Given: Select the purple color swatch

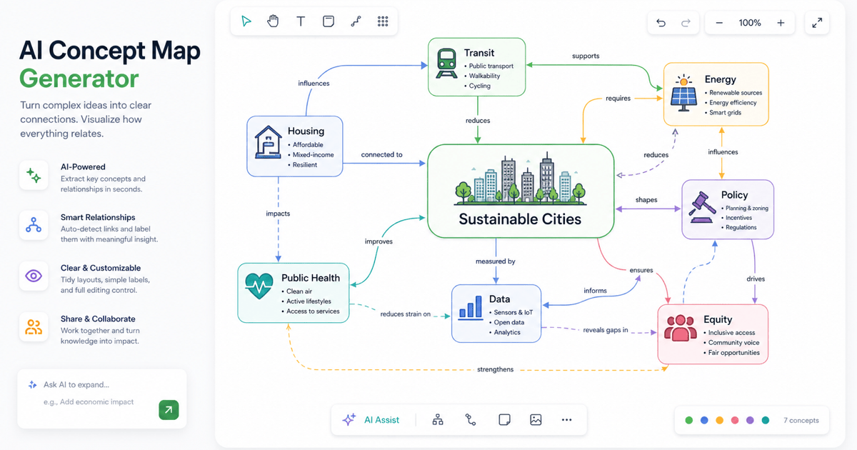Looking at the screenshot, I should point(750,421).
